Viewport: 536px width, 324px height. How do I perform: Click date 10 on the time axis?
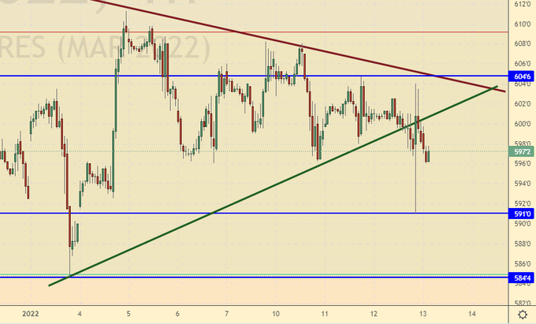(276, 313)
